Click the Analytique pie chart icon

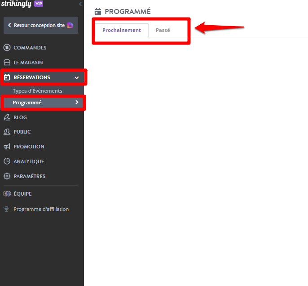click(x=7, y=161)
